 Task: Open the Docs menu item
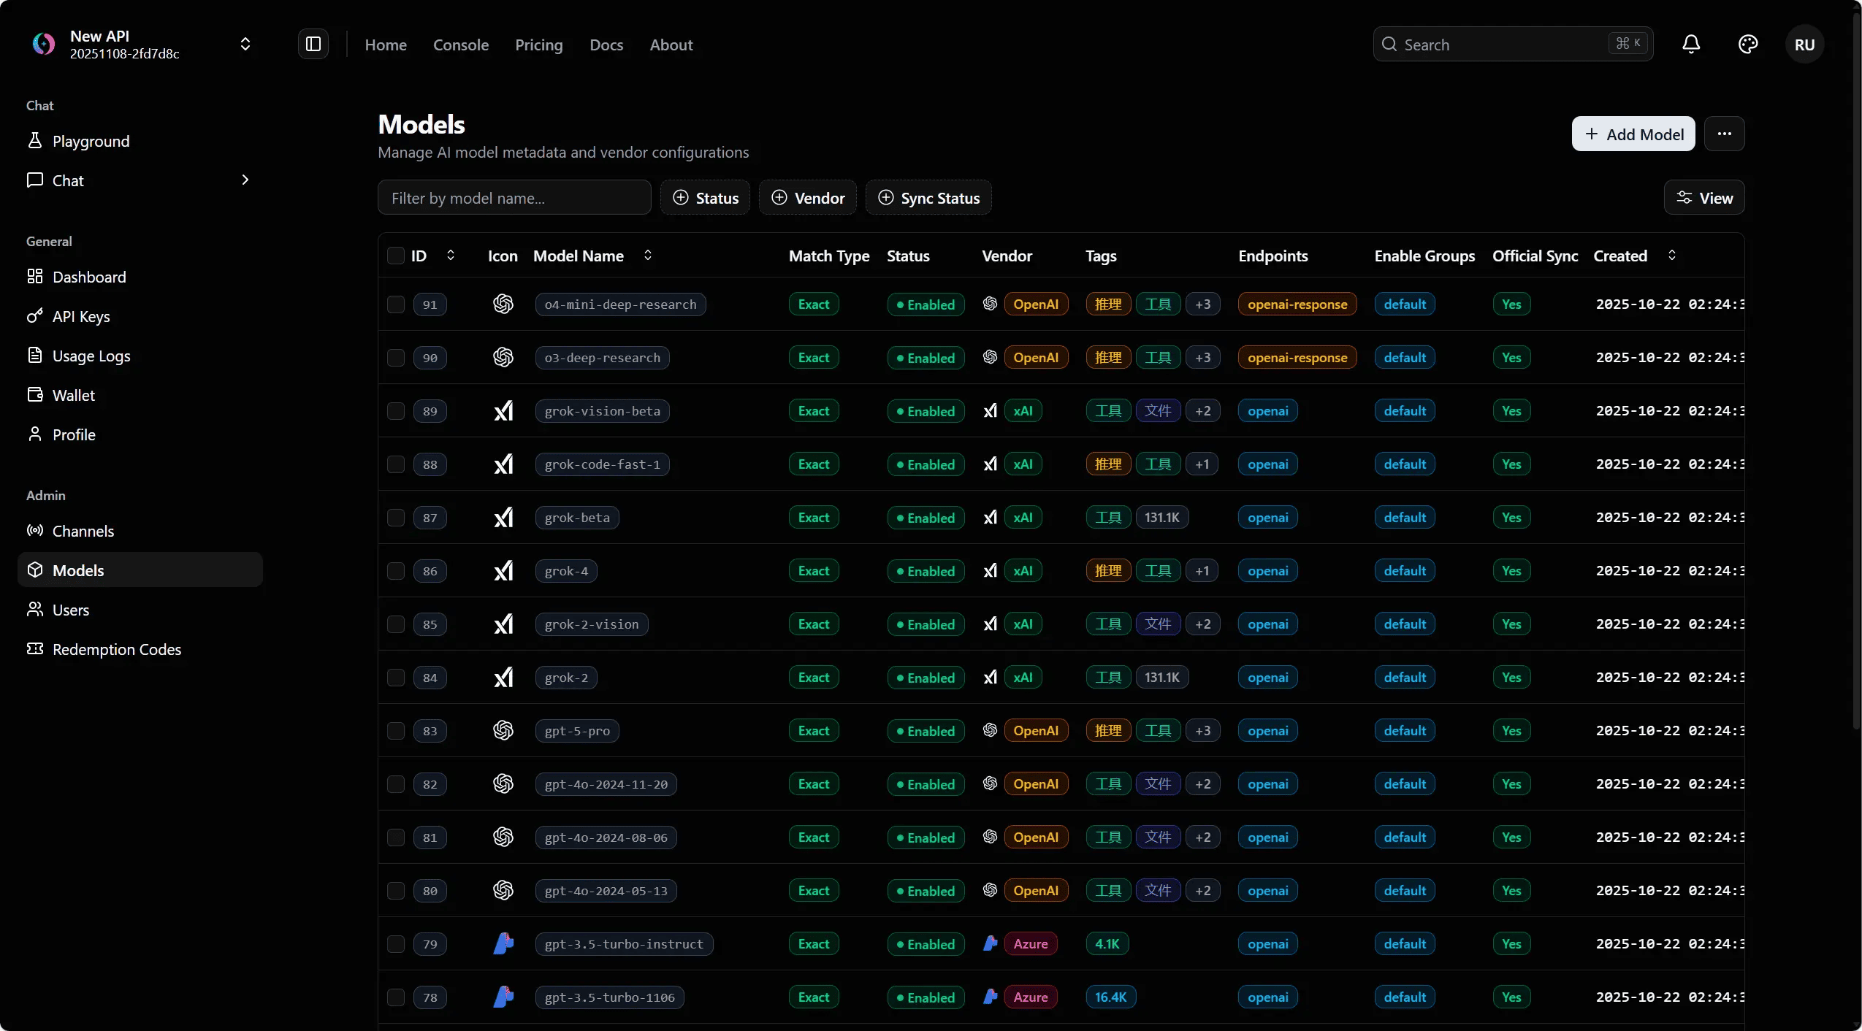[606, 45]
